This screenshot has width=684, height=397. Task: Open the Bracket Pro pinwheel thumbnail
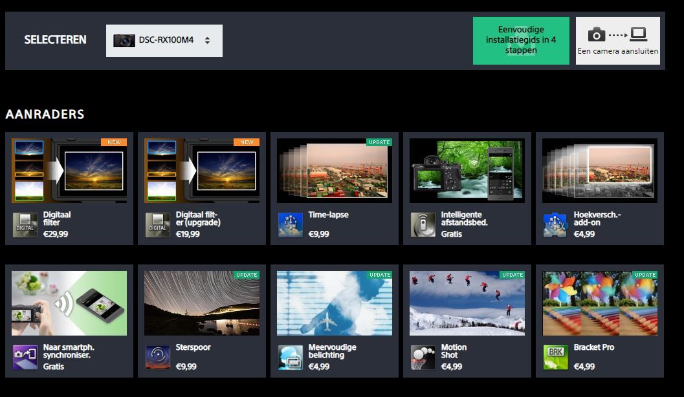[x=600, y=303]
